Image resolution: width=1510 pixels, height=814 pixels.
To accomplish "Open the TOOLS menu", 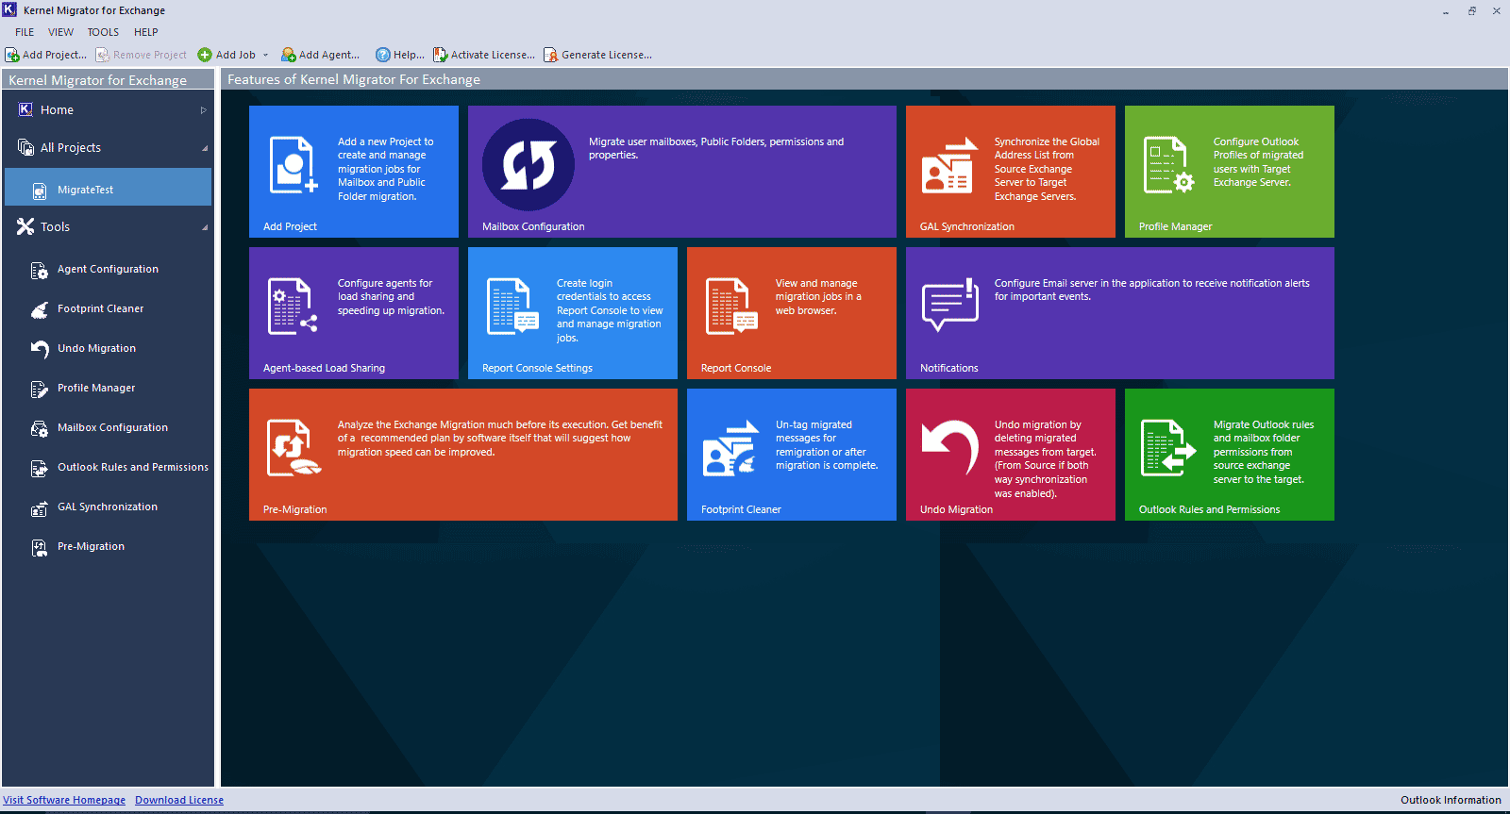I will tap(104, 32).
